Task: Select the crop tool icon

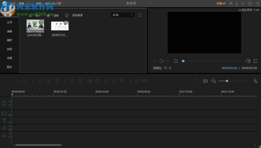Action: pos(73,81)
